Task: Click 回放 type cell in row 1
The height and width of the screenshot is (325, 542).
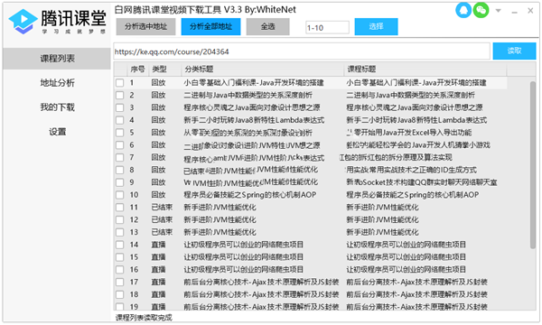Action: pos(158,83)
